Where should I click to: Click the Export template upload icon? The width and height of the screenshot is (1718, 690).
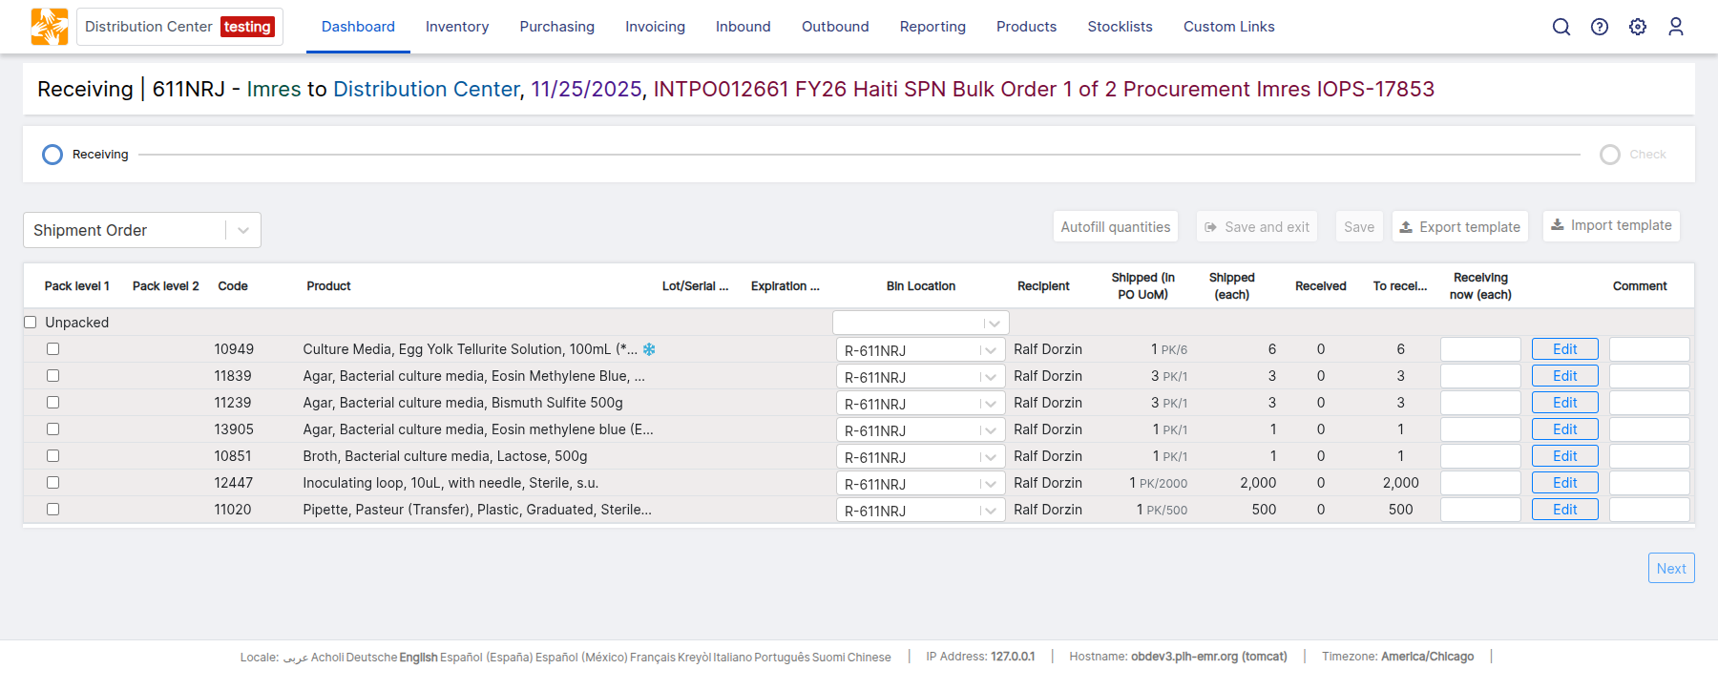[1406, 227]
